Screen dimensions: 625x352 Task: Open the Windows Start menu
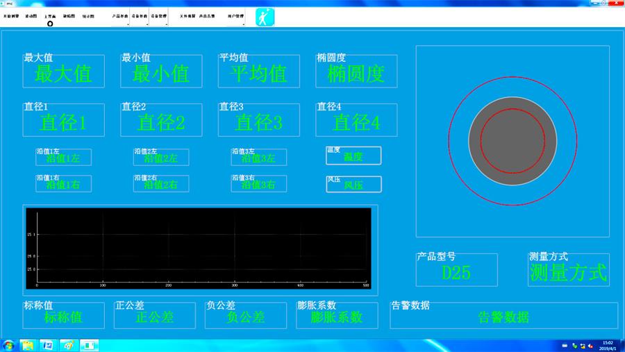[9, 345]
